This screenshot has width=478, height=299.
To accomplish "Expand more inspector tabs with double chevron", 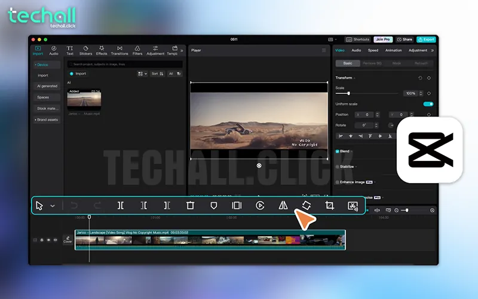I will [x=432, y=50].
